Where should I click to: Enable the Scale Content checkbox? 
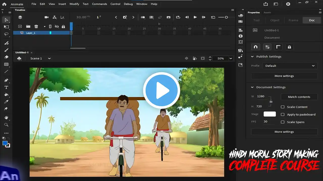[283, 107]
